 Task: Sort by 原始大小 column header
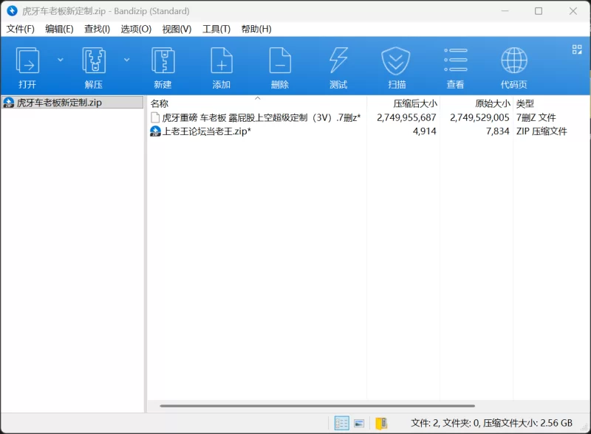[476, 103]
